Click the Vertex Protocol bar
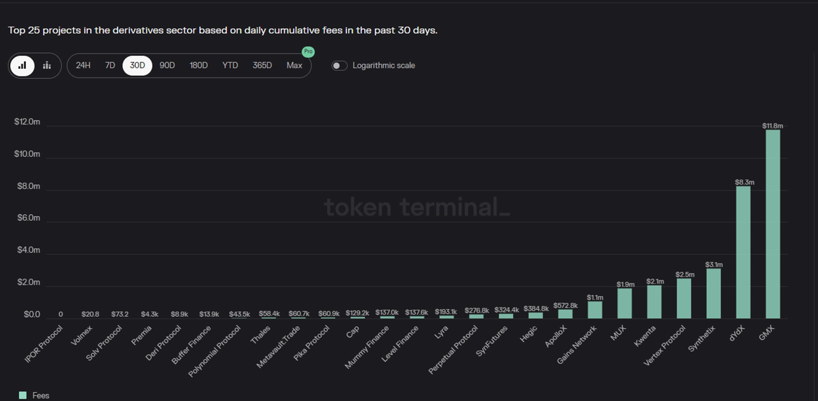The height and width of the screenshot is (401, 818). (x=684, y=298)
